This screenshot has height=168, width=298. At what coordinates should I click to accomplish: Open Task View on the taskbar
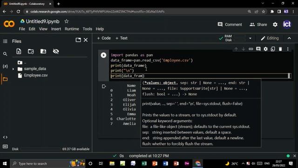pyautogui.click(x=101, y=164)
